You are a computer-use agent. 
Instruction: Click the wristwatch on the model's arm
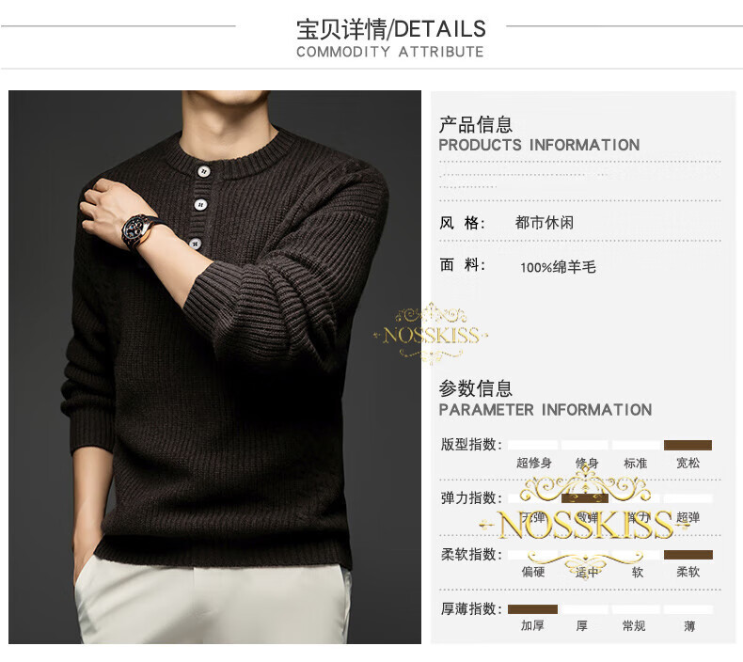138,230
